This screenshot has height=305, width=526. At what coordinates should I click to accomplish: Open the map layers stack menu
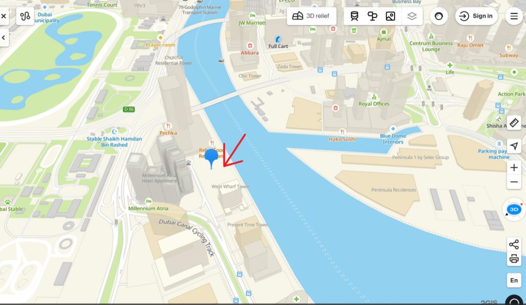tap(412, 16)
